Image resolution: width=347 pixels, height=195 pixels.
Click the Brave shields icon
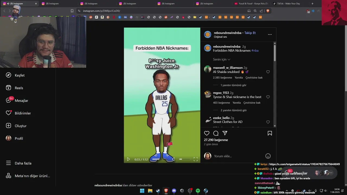pos(268,11)
